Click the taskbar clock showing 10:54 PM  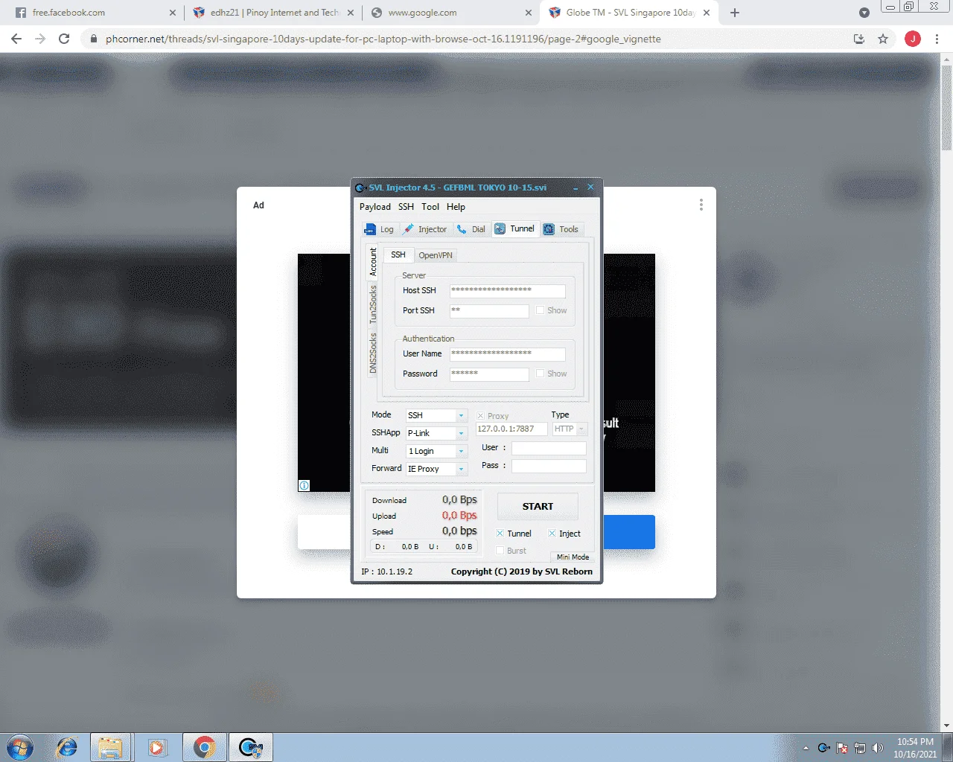(915, 748)
